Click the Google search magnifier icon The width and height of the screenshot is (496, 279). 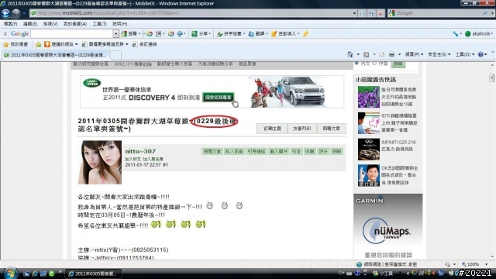[485, 13]
